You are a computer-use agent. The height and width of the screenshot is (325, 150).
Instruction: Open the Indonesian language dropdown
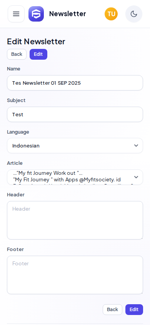pyautogui.click(x=75, y=146)
